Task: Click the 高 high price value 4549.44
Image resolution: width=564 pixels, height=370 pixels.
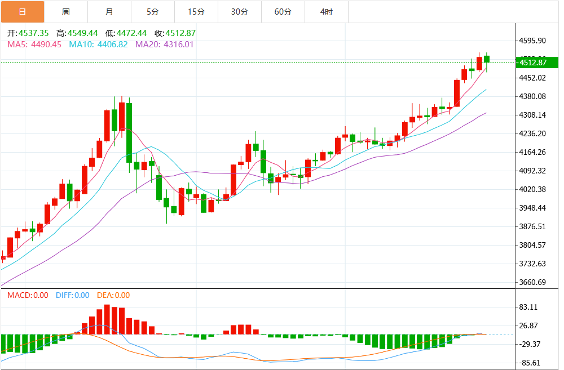Action: pyautogui.click(x=84, y=33)
